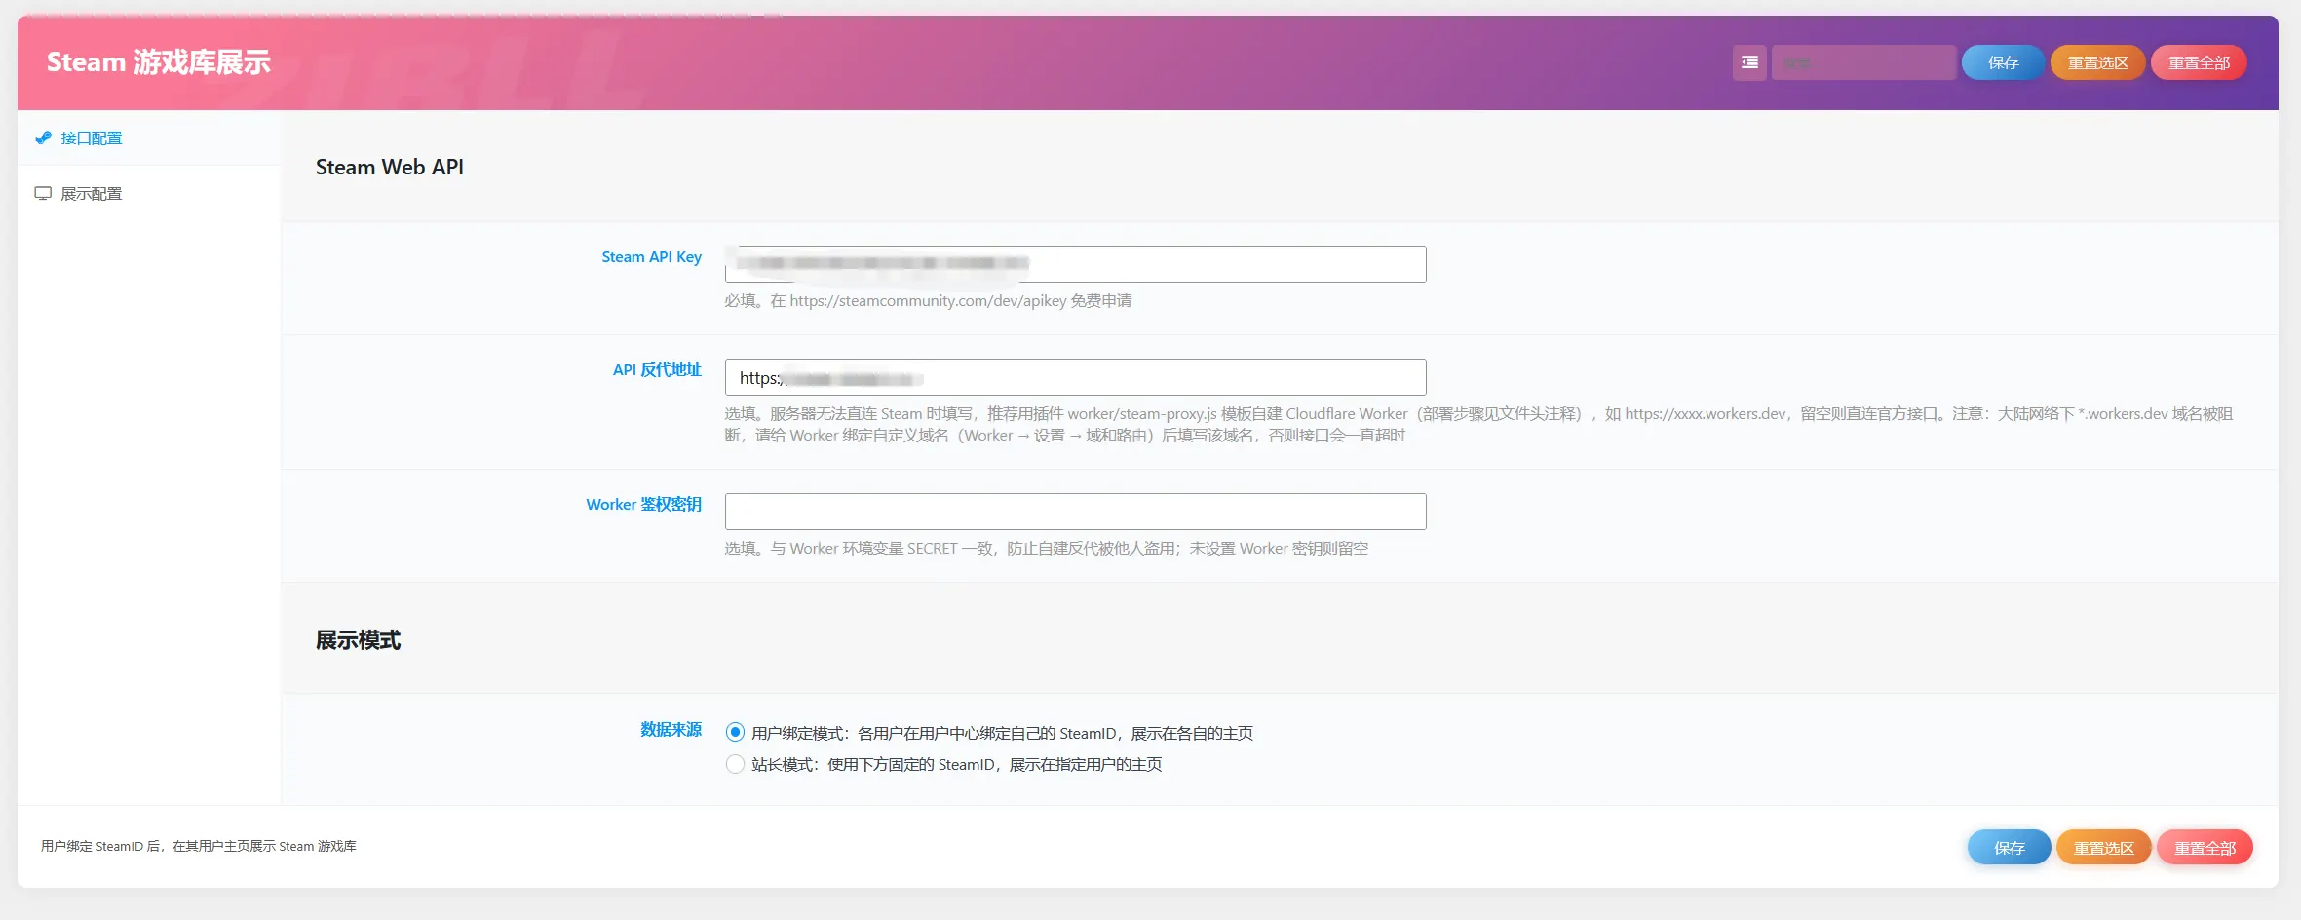Click the Cloudflare Worker reverse proxy description
The height and width of the screenshot is (920, 2301).
coord(1478,425)
